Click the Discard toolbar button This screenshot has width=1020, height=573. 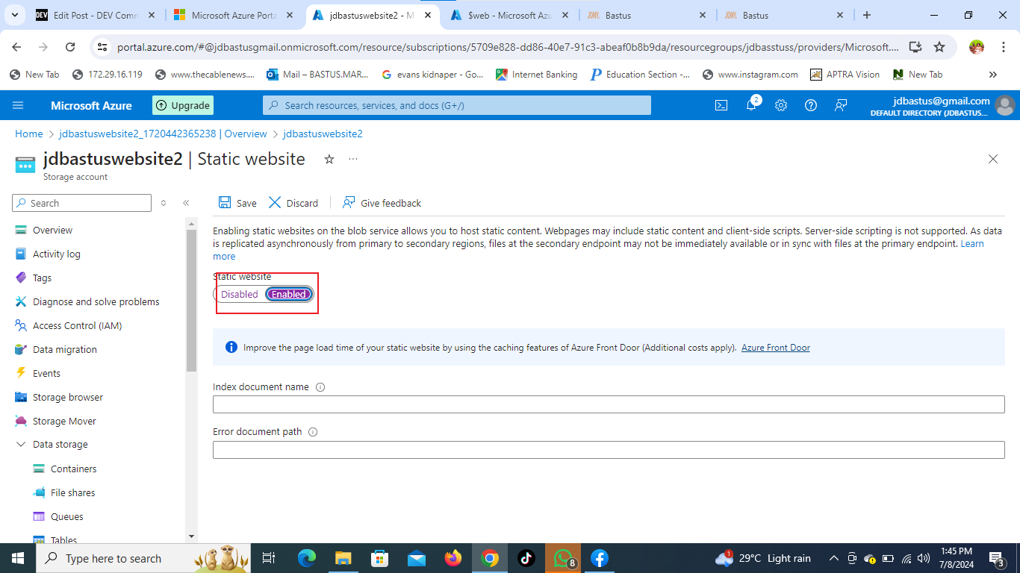pyautogui.click(x=293, y=203)
